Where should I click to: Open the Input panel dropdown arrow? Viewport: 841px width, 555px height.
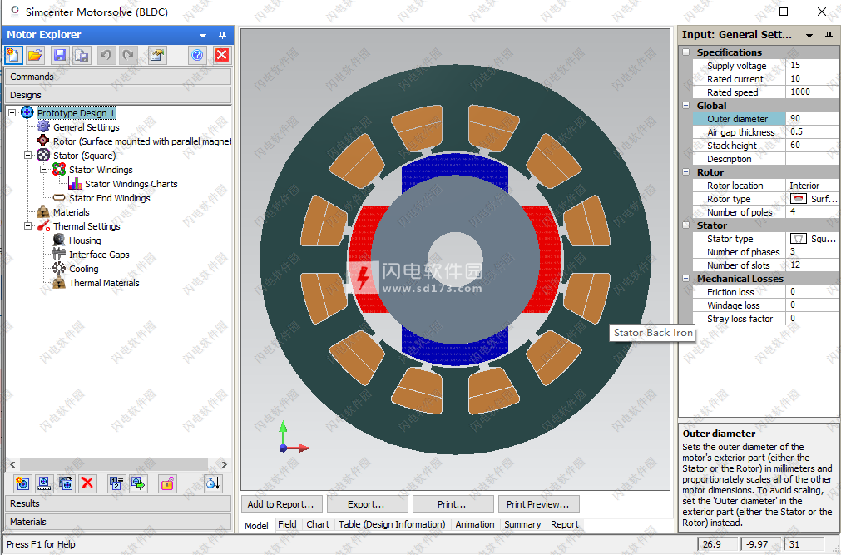pyautogui.click(x=809, y=36)
